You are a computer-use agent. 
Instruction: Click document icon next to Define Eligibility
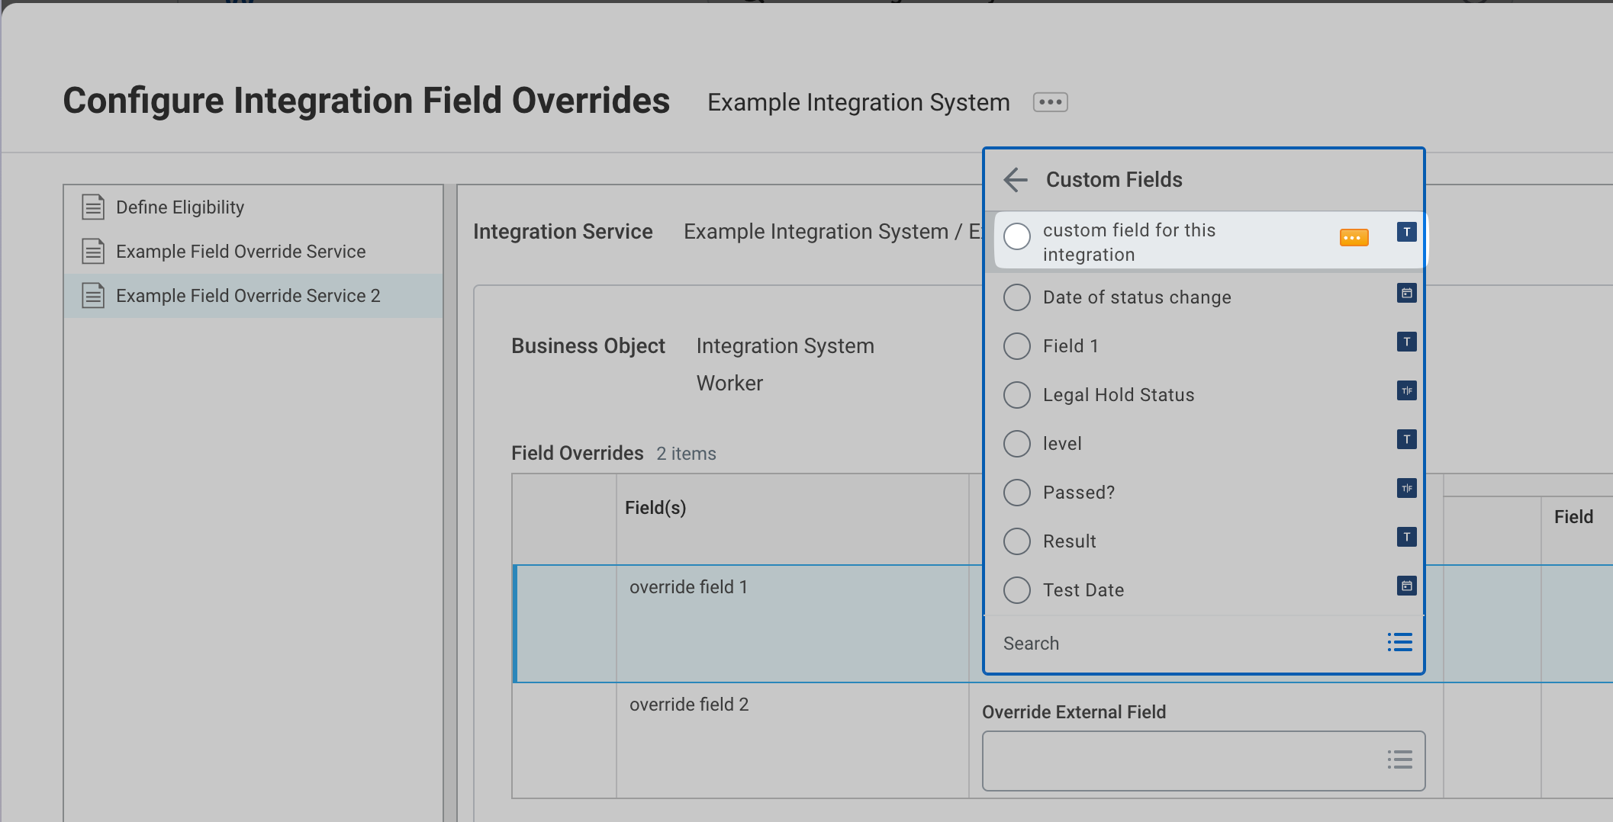(93, 207)
